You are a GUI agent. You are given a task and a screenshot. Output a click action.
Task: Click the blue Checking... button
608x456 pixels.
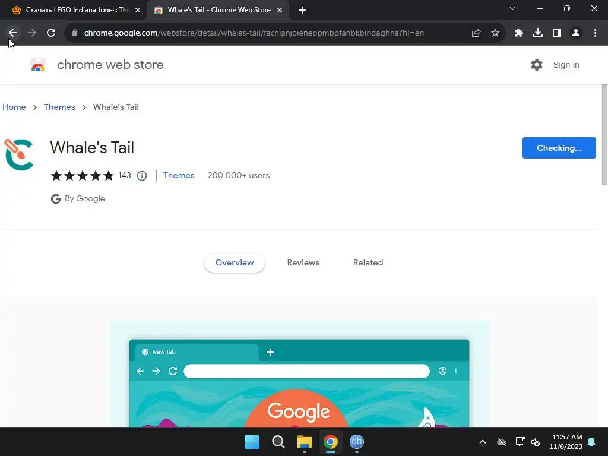click(559, 148)
